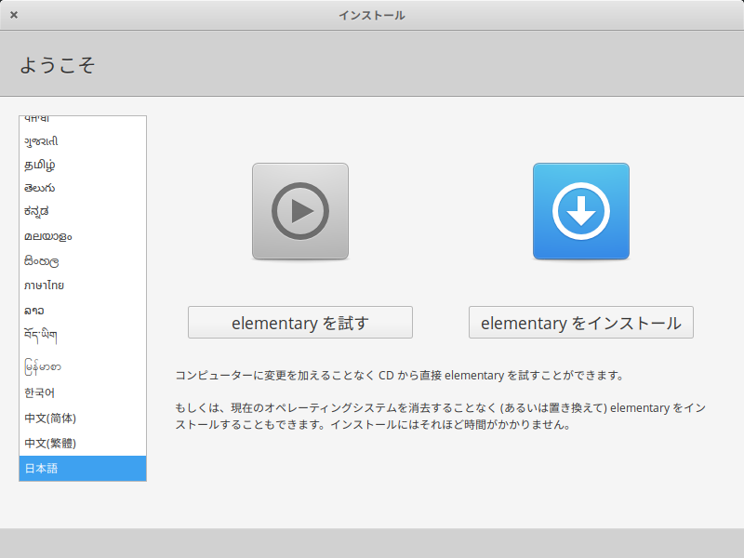Select 中文(简体) in the language list

[x=83, y=418]
